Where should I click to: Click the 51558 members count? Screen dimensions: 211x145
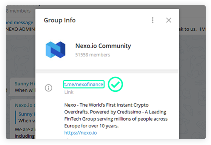coord(93,55)
